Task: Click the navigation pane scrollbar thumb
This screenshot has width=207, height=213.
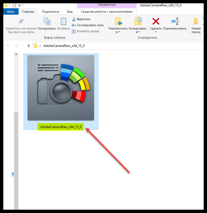Action: point(16,161)
